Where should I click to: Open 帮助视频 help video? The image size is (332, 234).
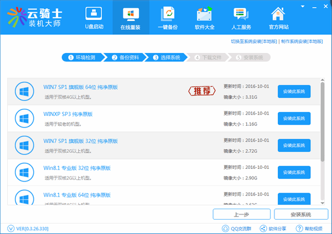pos(311,228)
